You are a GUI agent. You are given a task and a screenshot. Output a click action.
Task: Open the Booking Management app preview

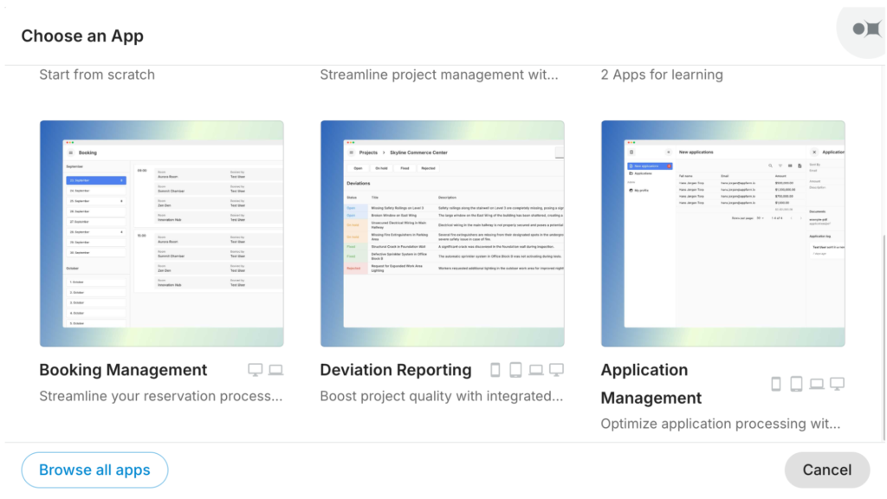click(x=161, y=233)
